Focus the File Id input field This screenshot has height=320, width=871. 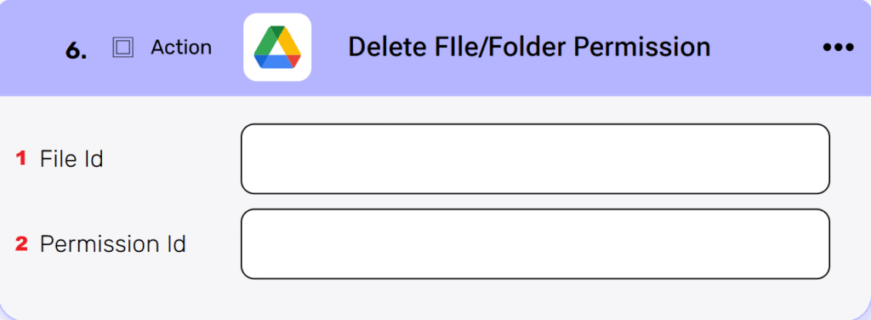(535, 159)
